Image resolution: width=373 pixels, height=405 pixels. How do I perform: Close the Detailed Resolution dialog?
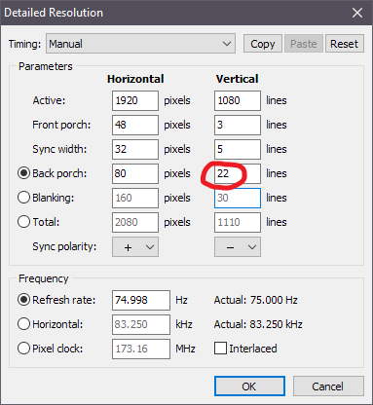[x=357, y=13]
